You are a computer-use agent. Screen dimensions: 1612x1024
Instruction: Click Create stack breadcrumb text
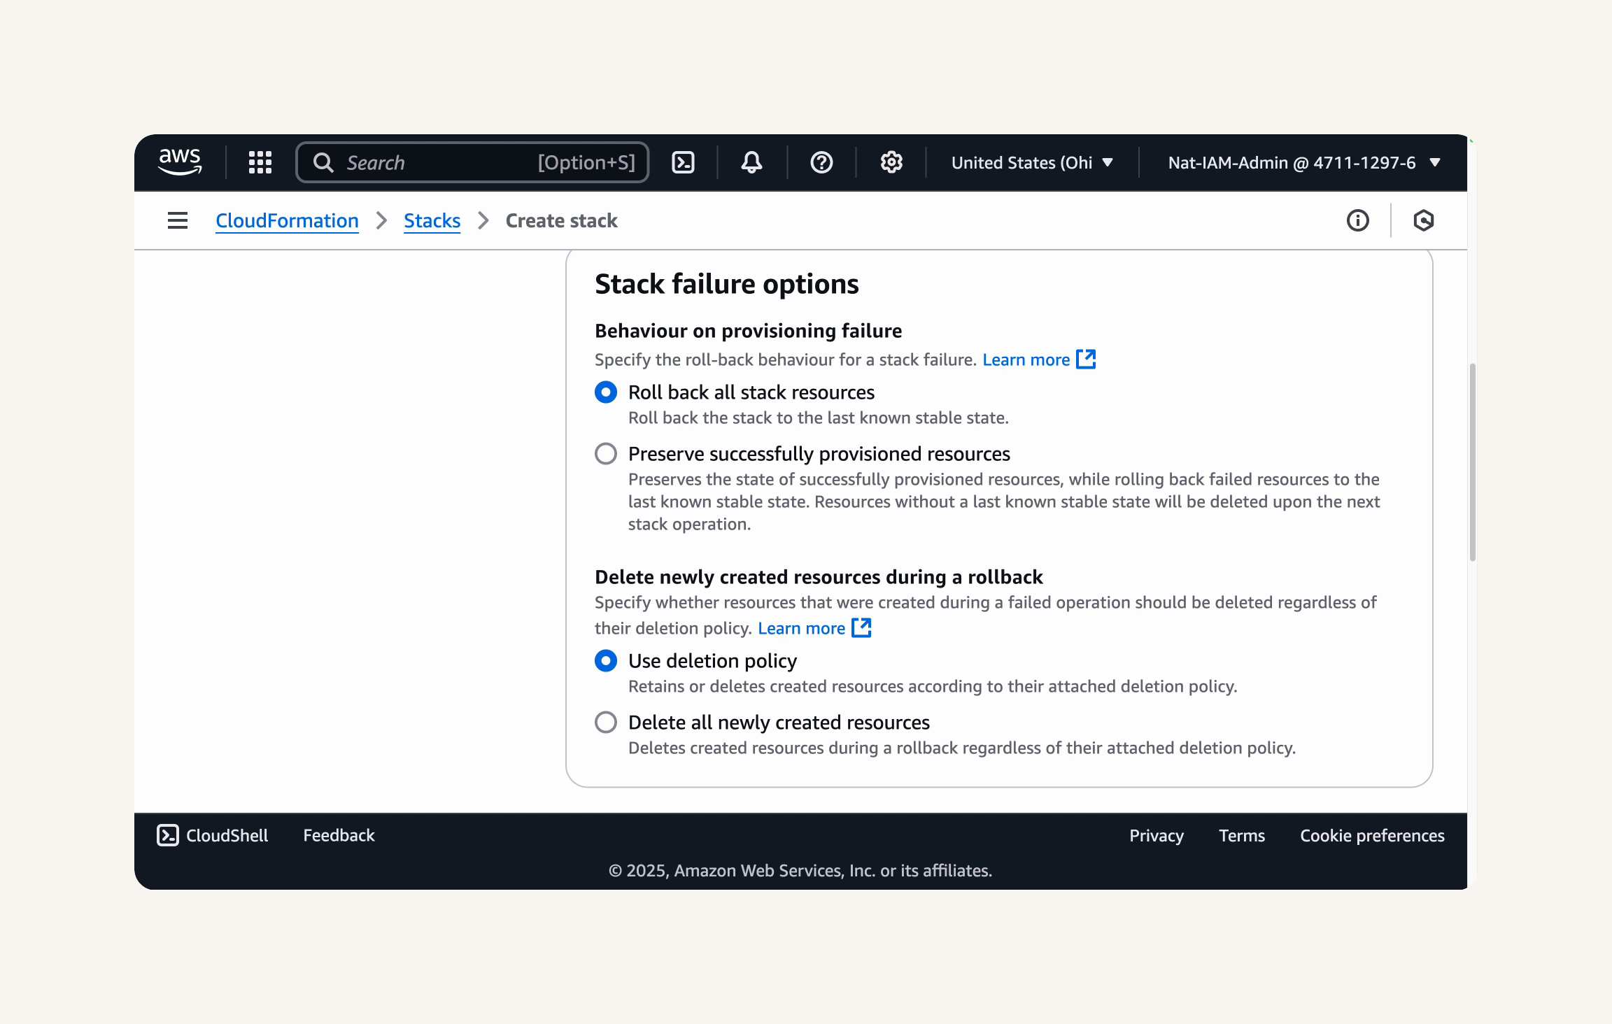coord(561,220)
